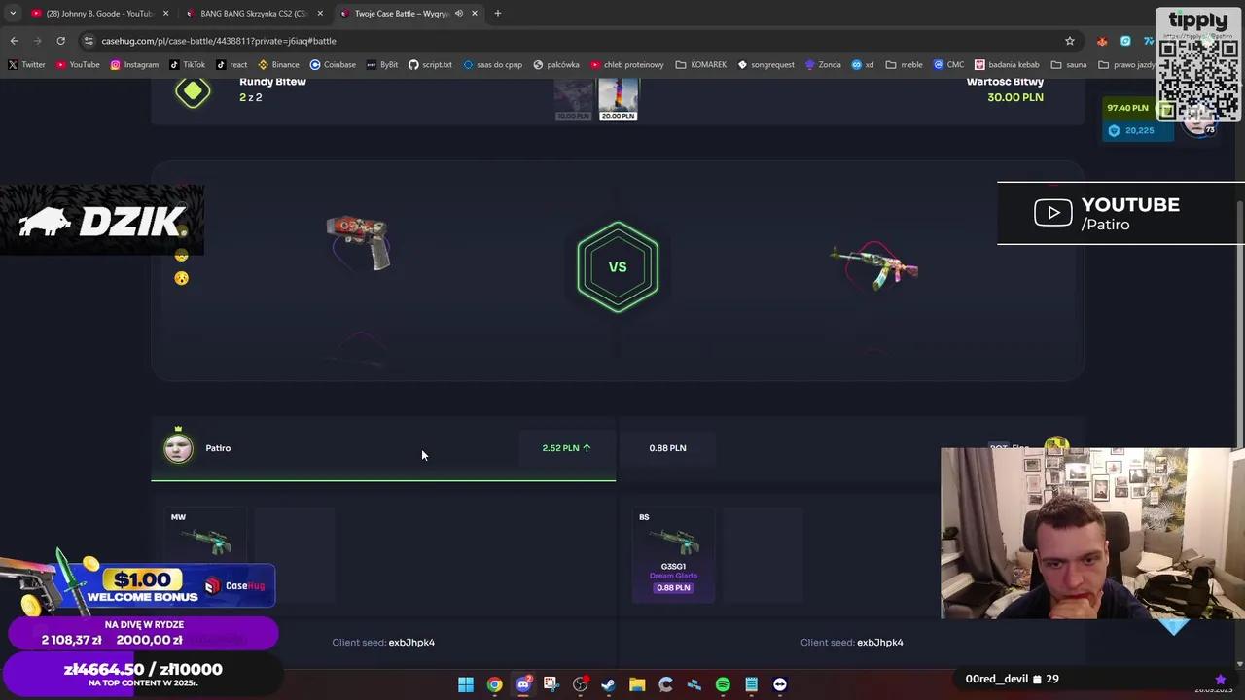Open the Patiro player avatar
Viewport: 1245px width, 700px height.
178,448
